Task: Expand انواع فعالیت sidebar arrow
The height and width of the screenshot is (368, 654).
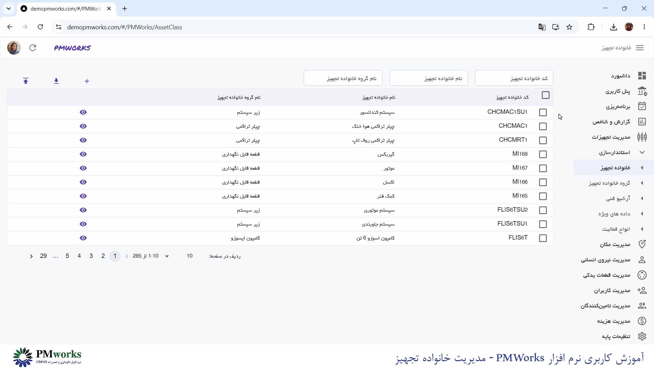Action: click(642, 229)
